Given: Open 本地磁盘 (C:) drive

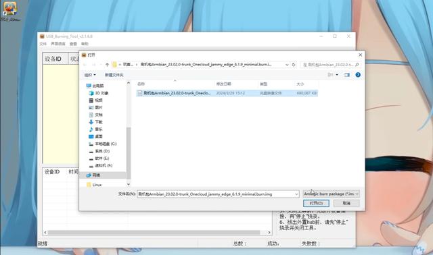Looking at the screenshot, I should [103, 144].
